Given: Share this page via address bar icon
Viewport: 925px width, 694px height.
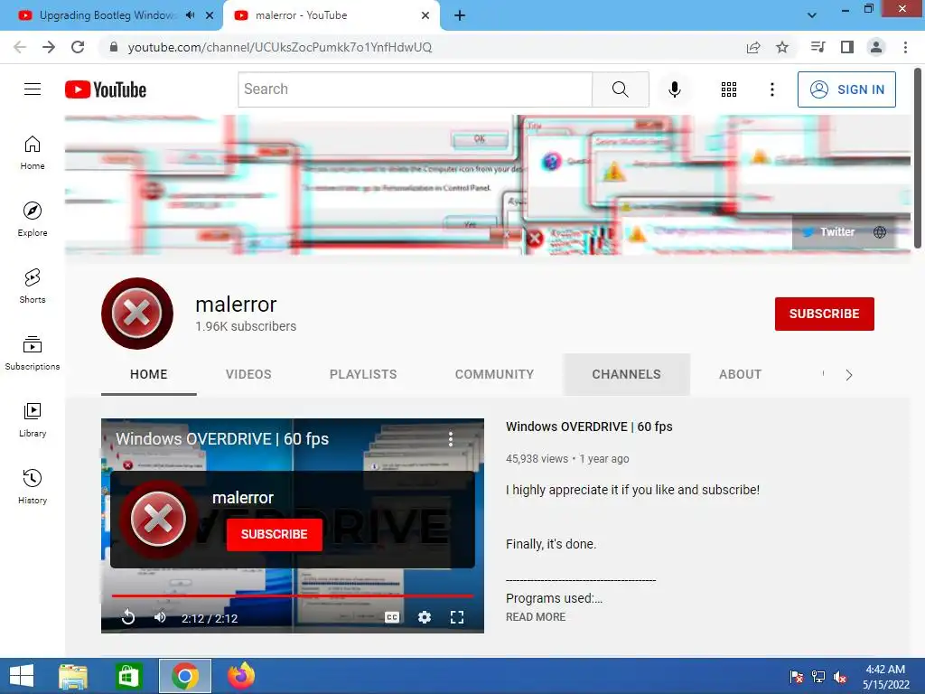Looking at the screenshot, I should click(x=753, y=47).
